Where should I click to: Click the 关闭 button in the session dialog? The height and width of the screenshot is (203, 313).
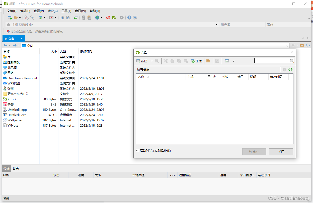(281, 152)
